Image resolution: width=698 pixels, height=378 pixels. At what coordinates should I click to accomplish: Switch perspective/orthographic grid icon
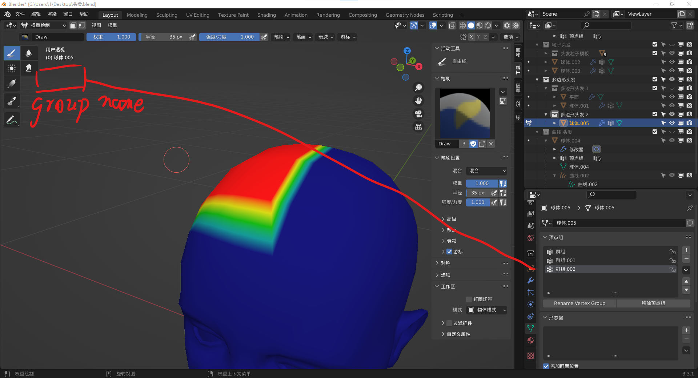coord(418,127)
